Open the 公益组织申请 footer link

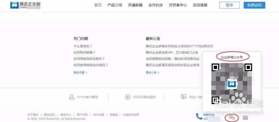(131, 115)
